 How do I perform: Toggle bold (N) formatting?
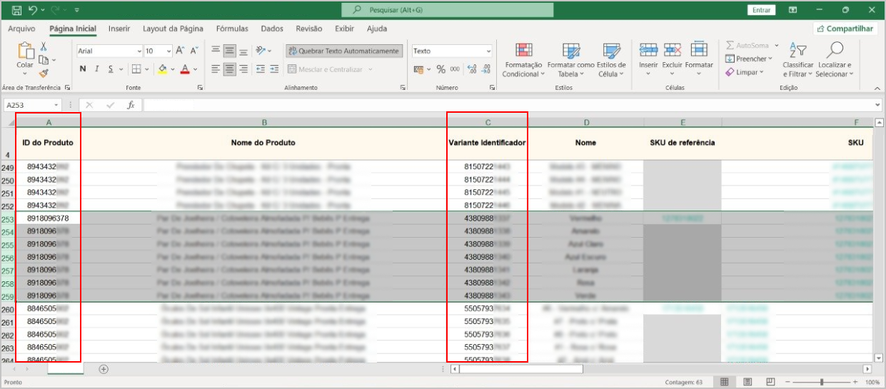coord(83,69)
